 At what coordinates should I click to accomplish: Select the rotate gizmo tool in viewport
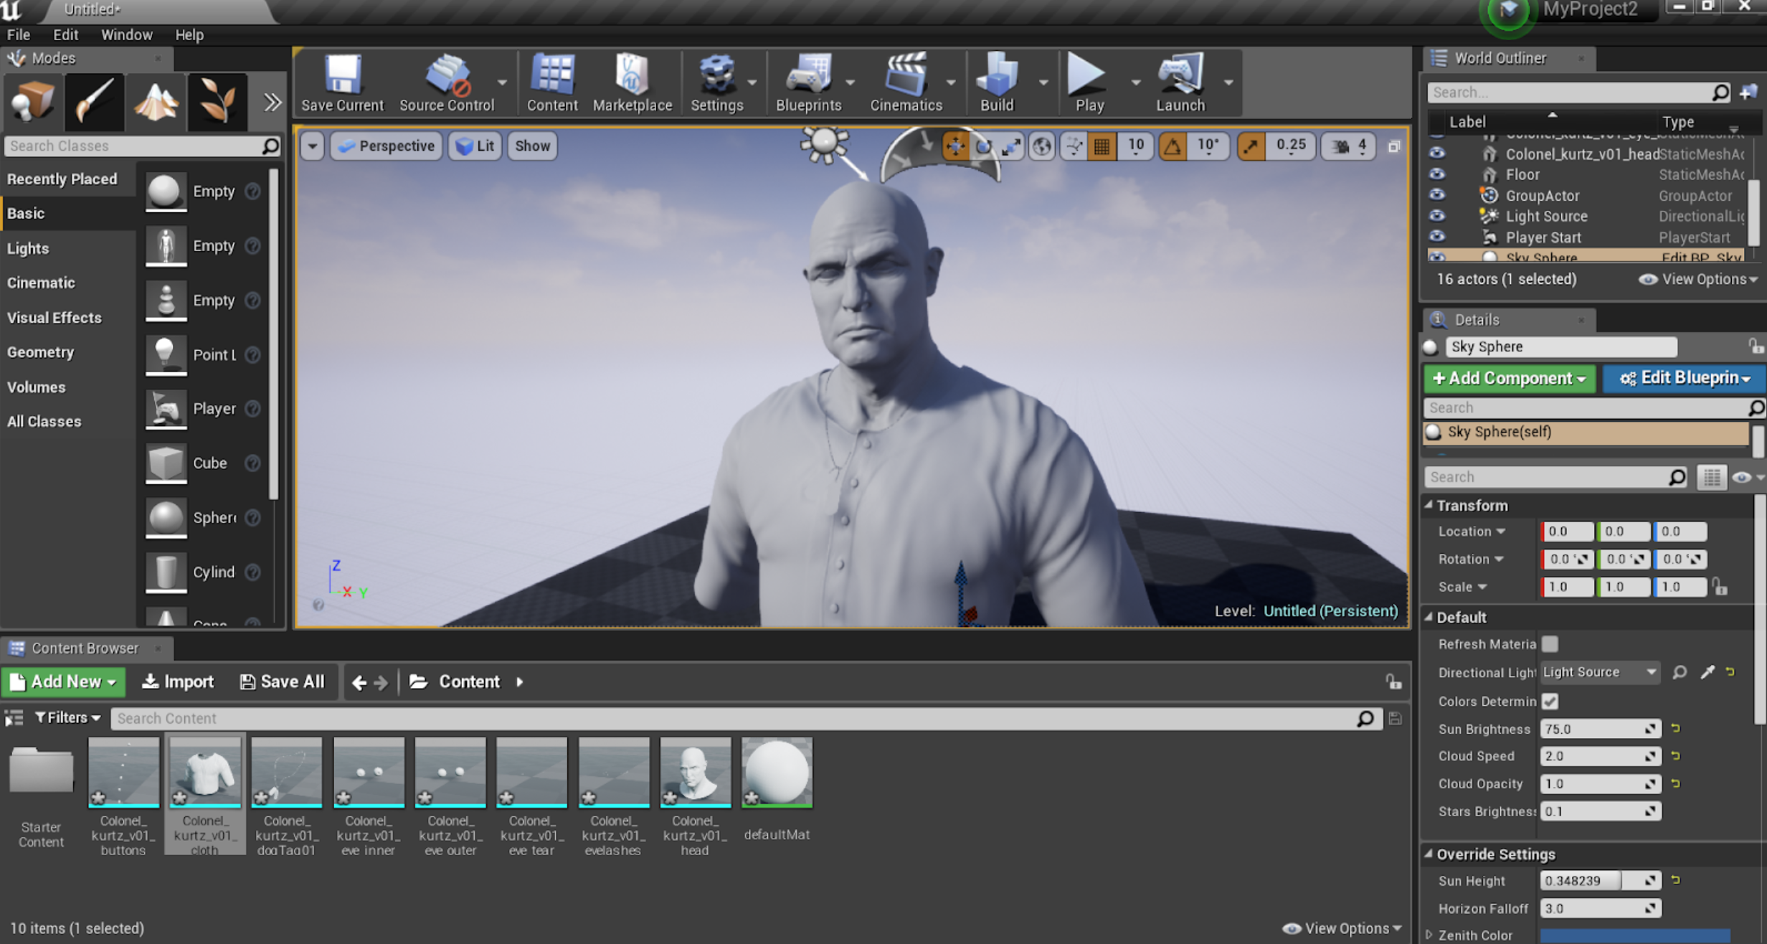983,146
